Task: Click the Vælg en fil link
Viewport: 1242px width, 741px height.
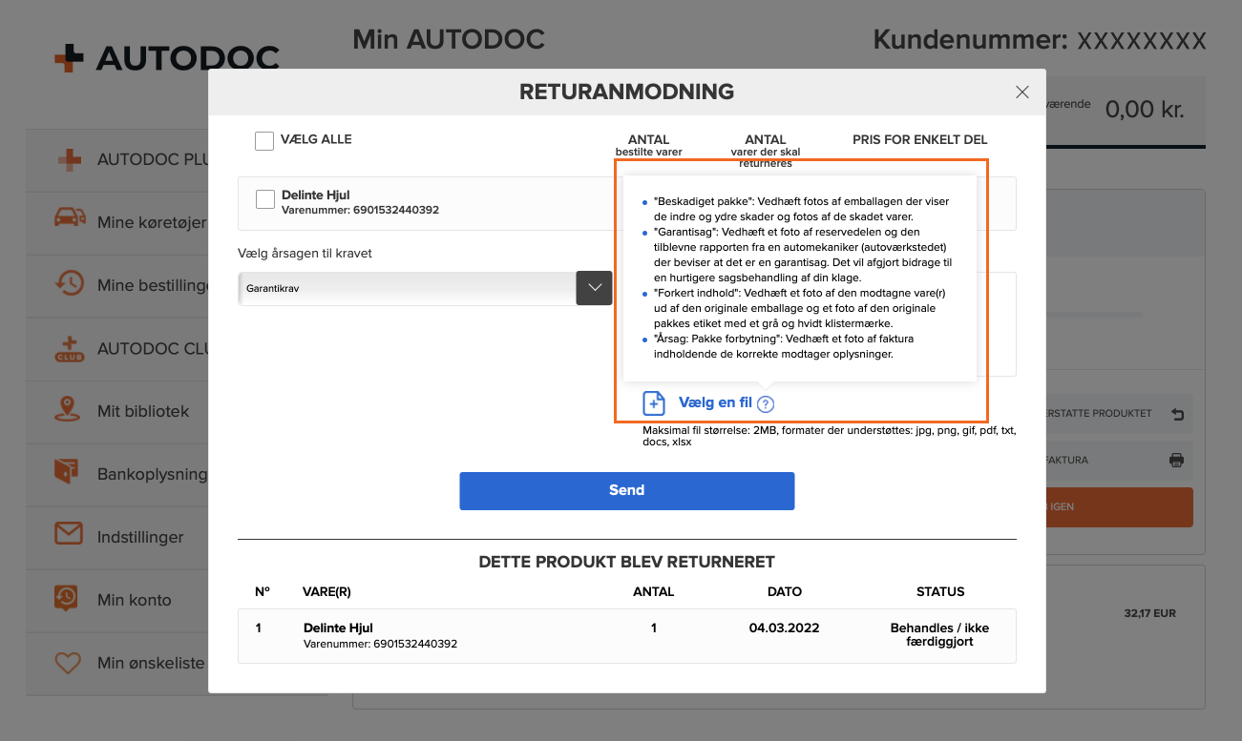Action: 715,403
